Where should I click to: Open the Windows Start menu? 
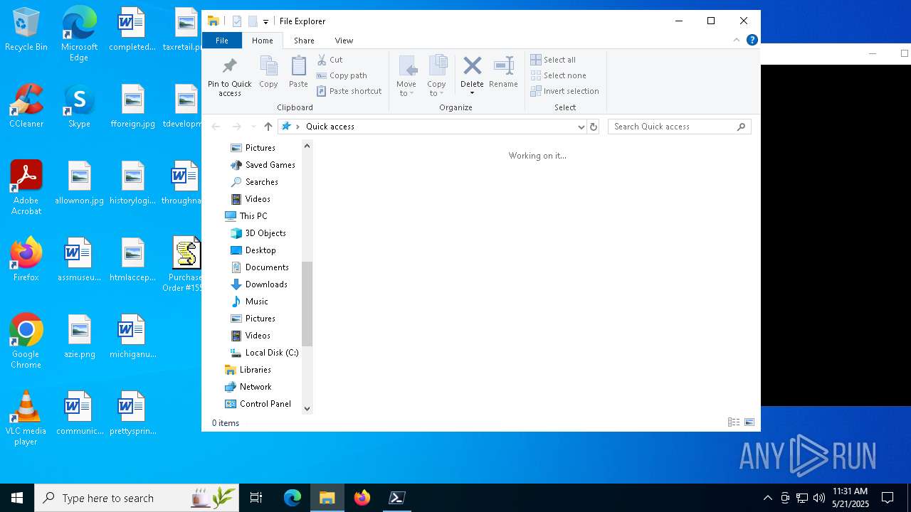[17, 498]
